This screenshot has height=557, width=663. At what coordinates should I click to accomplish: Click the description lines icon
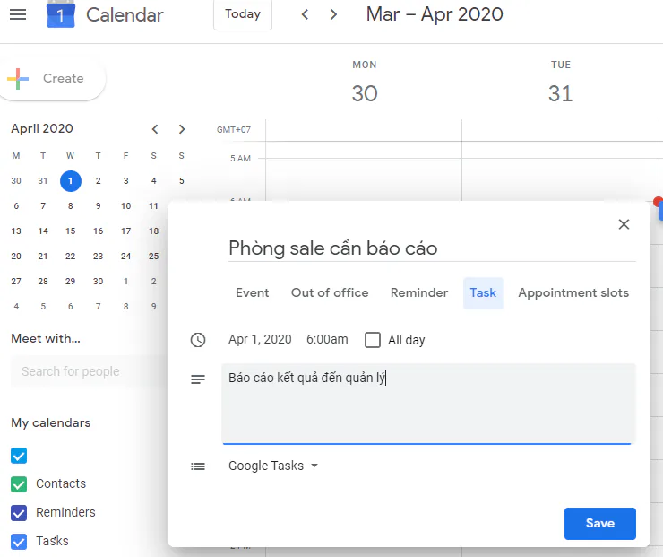pos(198,379)
